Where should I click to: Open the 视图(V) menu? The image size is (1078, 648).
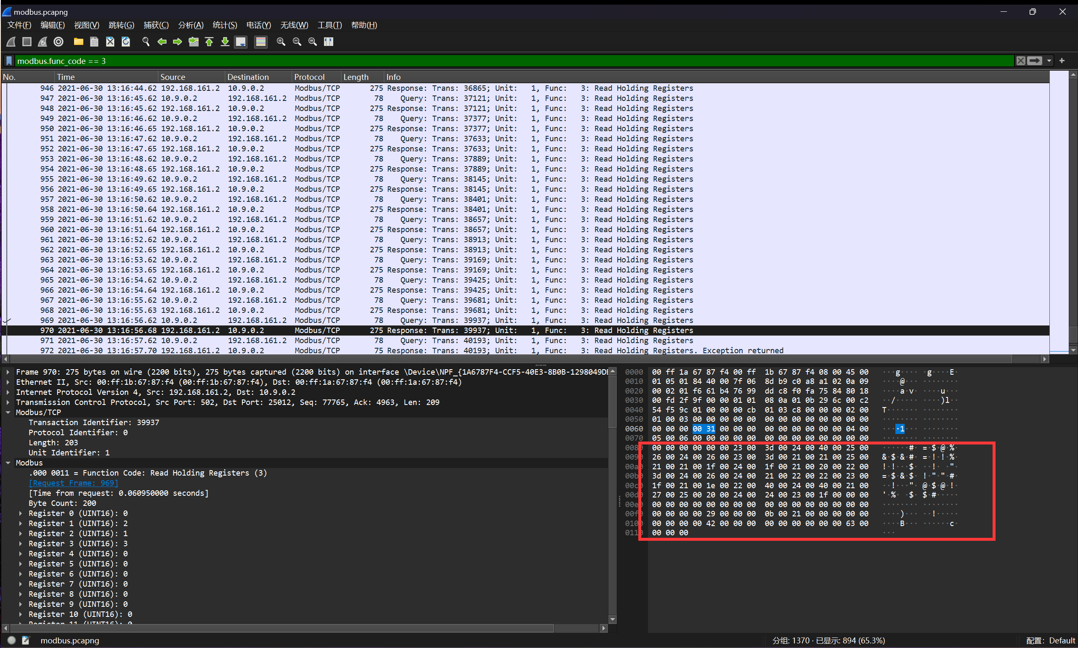coord(87,25)
